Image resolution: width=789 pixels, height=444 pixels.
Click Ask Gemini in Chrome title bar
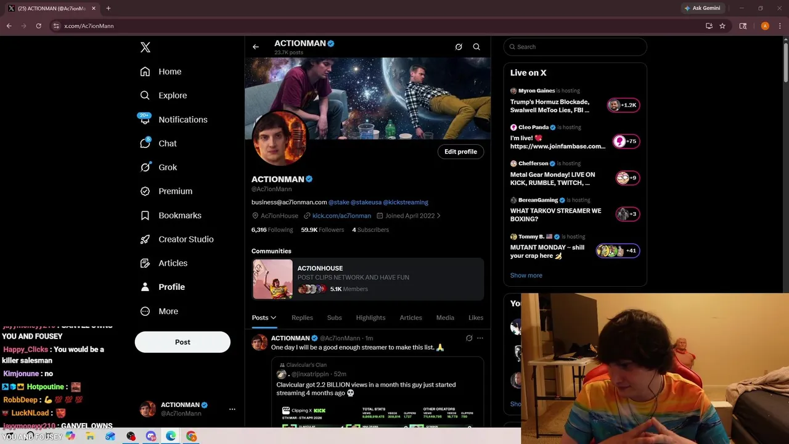[x=702, y=8]
